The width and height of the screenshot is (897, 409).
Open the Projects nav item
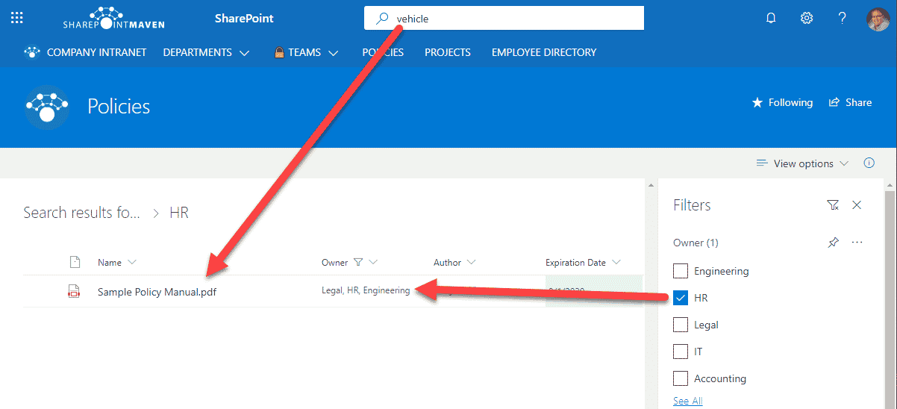448,52
